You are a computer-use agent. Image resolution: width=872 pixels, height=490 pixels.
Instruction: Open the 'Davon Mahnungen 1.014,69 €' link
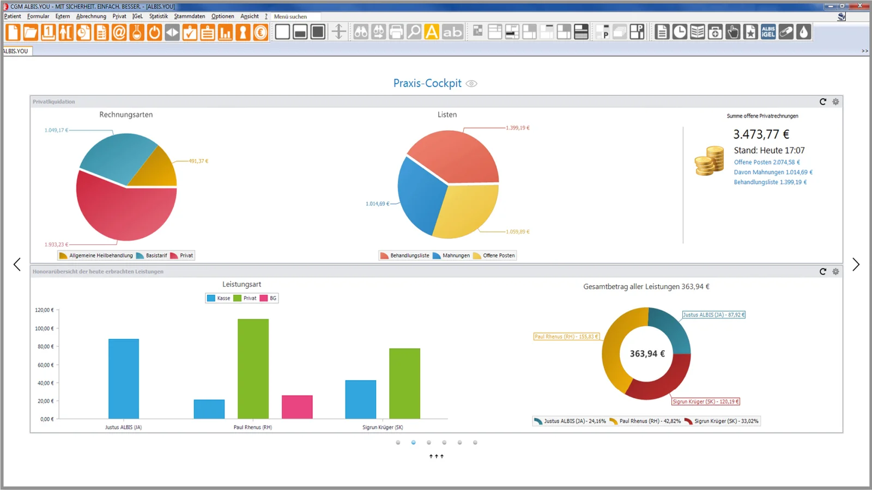773,172
